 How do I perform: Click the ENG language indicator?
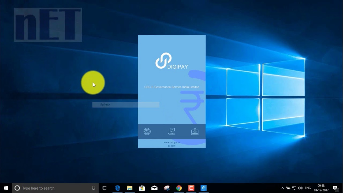click(308, 188)
